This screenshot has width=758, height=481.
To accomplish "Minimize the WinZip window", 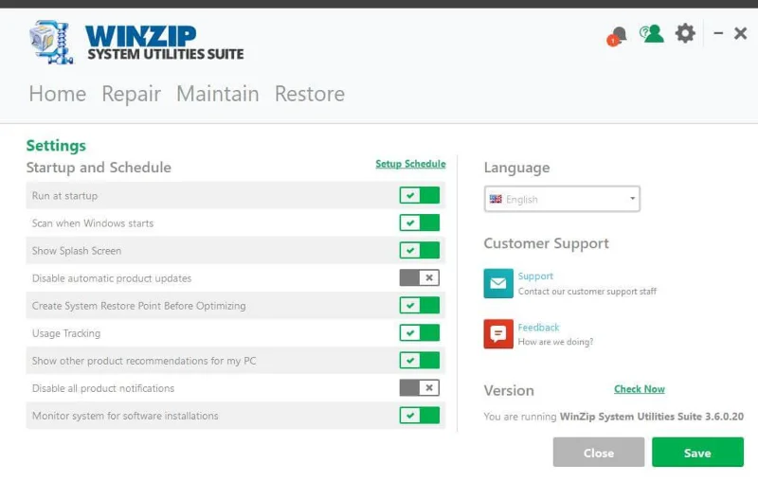I will click(718, 33).
